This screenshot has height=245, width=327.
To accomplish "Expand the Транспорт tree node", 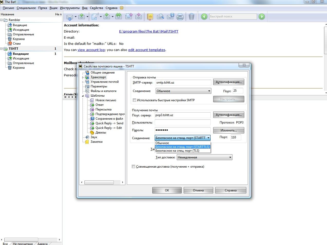I will (83, 77).
